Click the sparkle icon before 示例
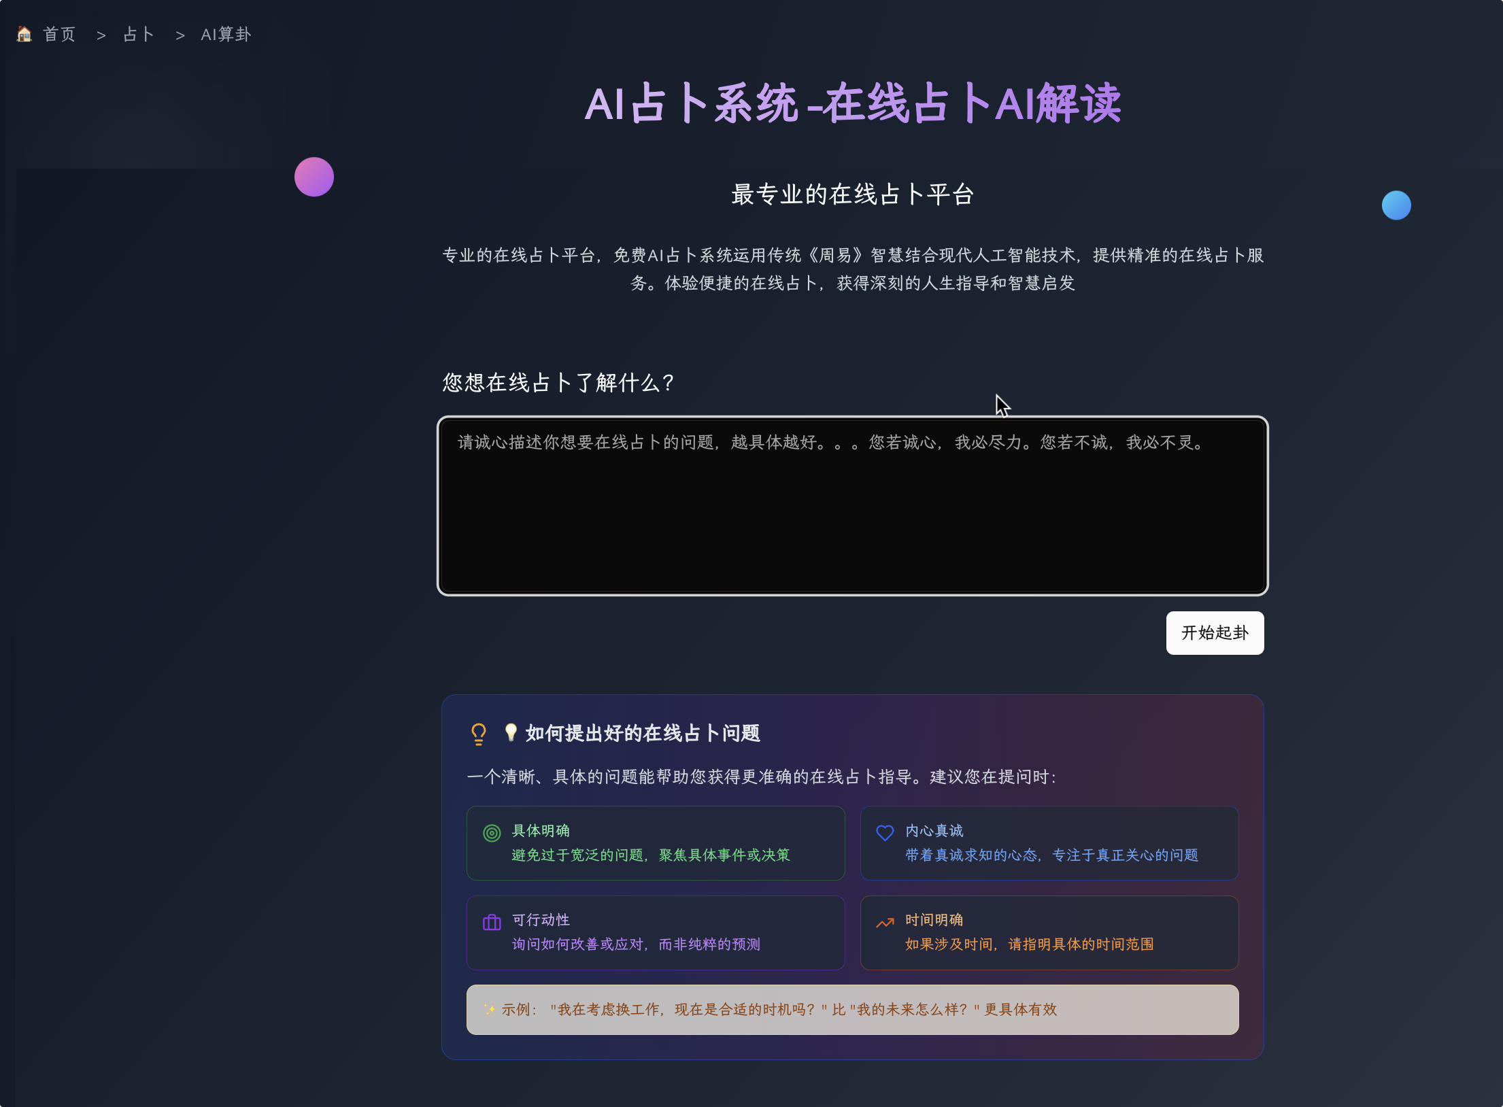The image size is (1503, 1107). click(x=489, y=1010)
